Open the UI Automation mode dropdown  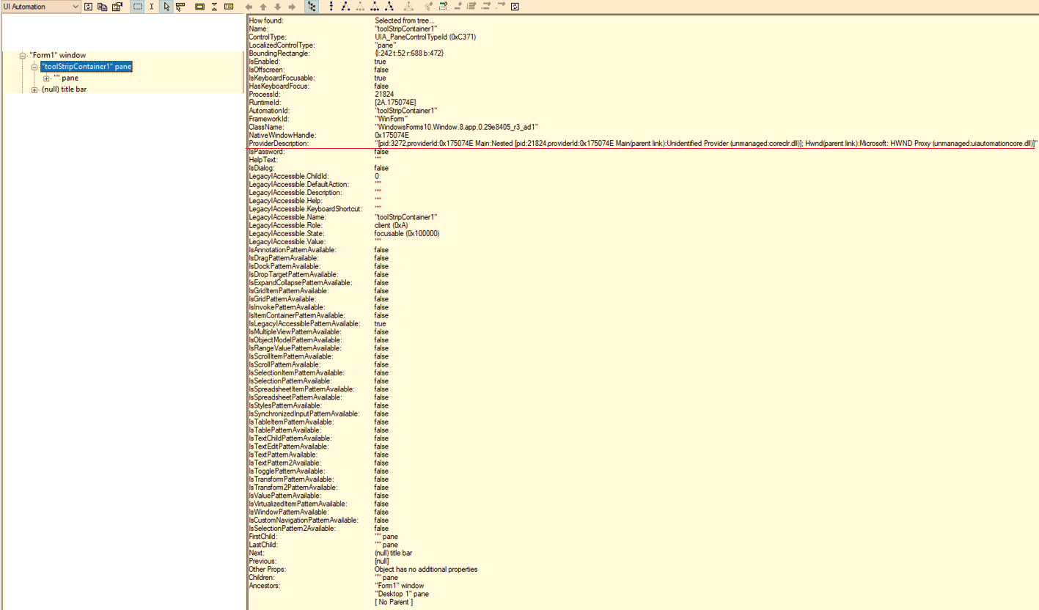pos(40,7)
